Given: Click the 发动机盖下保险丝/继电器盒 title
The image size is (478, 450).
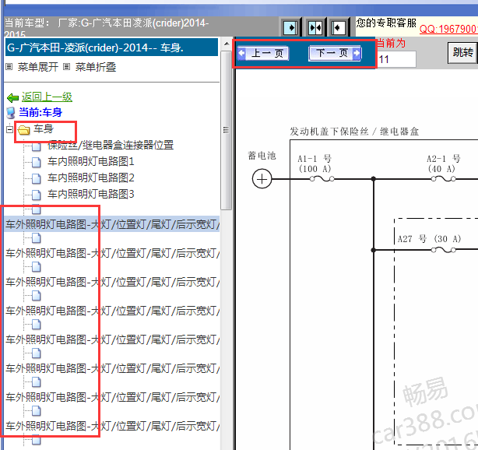Looking at the screenshot, I should (354, 132).
